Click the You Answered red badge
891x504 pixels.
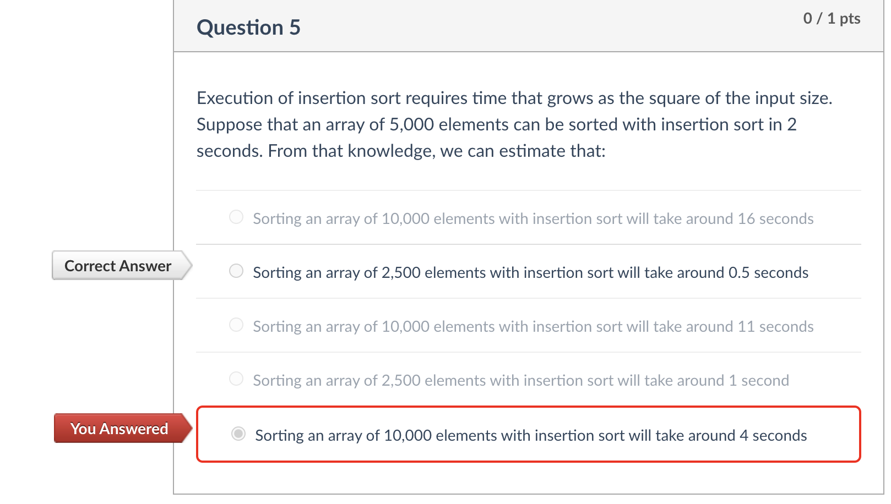(119, 429)
